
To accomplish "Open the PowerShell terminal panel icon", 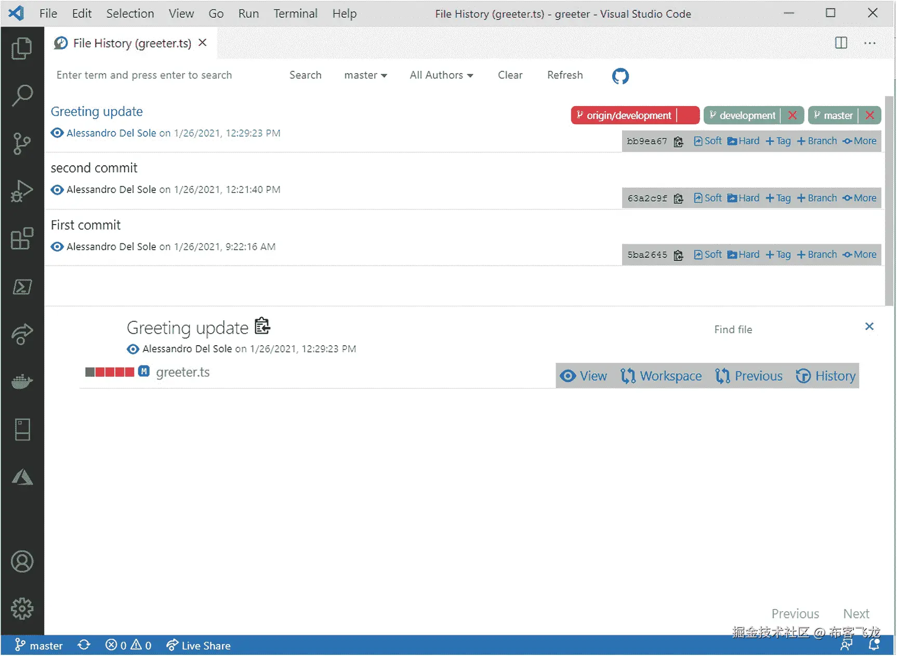I will 22,286.
